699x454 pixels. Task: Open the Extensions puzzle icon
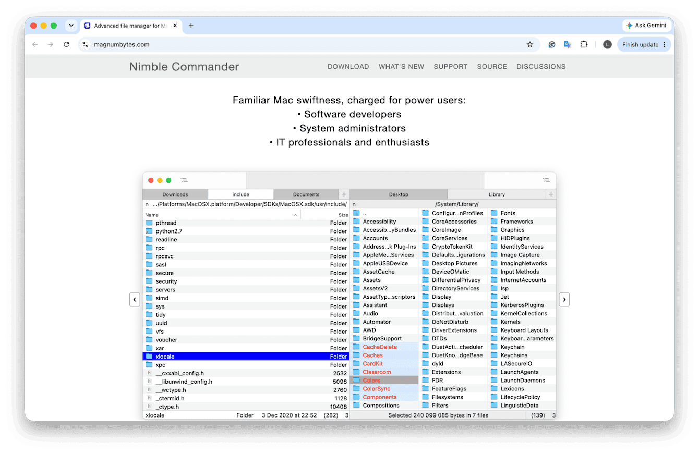click(584, 45)
